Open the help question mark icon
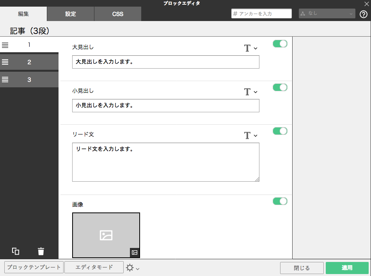The height and width of the screenshot is (276, 371). click(364, 14)
